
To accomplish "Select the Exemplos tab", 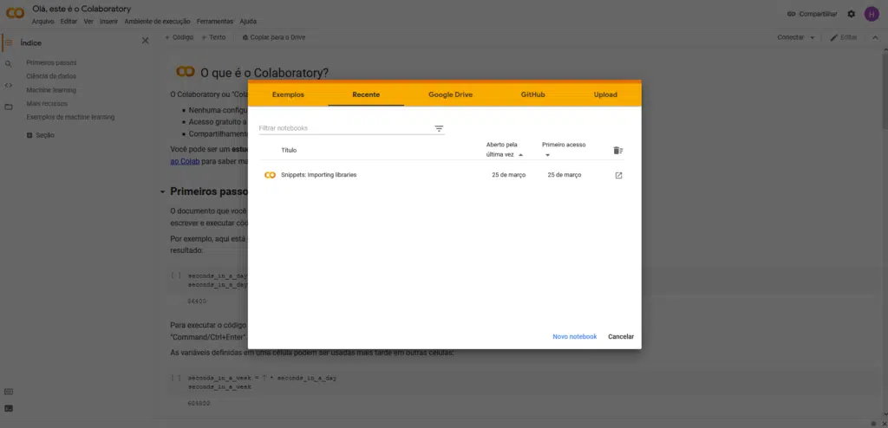I will (288, 94).
